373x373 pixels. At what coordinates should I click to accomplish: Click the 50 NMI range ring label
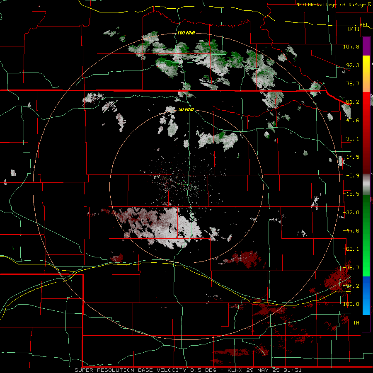(x=186, y=109)
